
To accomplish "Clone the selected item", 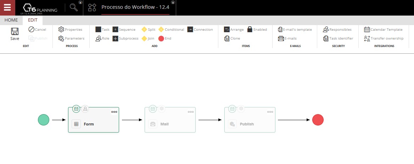I will pos(232,39).
